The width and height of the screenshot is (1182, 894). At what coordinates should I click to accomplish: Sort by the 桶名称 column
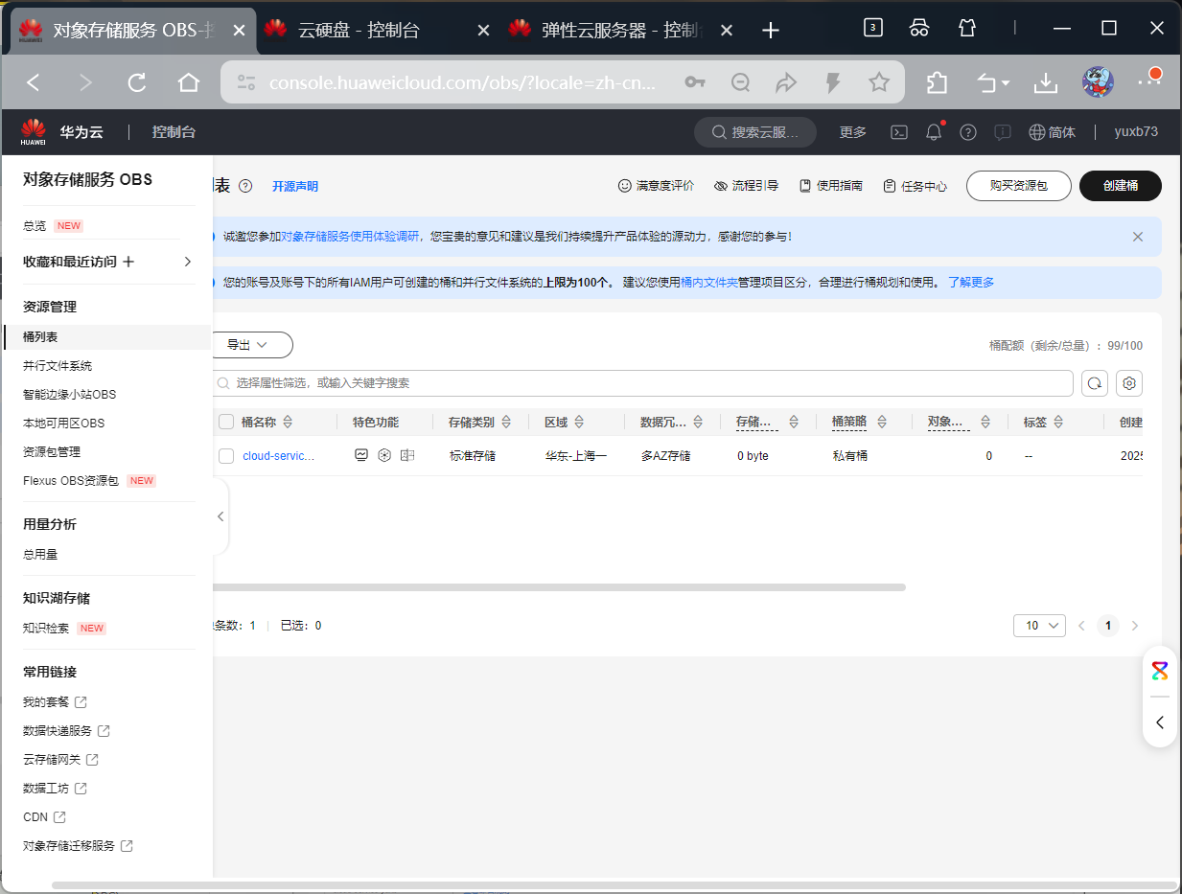(x=288, y=422)
